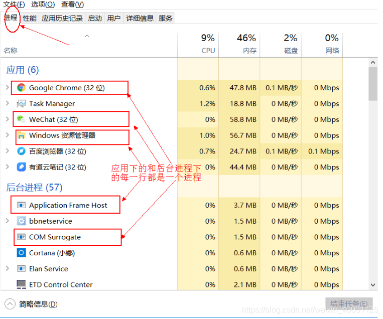Click the scrollbar up arrow
This screenshot has width=383, height=319.
click(373, 63)
